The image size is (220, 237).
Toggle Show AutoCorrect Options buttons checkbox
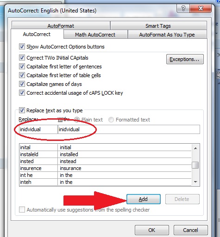(x=22, y=47)
